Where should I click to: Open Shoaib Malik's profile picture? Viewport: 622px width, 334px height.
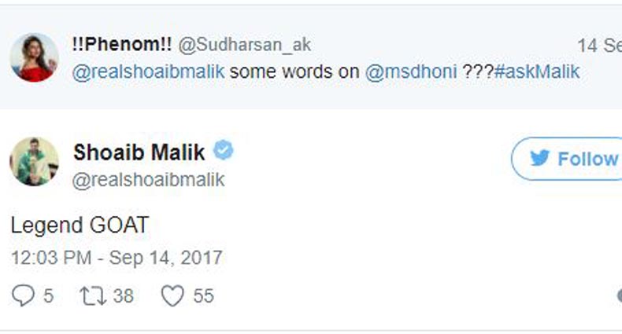tap(34, 161)
